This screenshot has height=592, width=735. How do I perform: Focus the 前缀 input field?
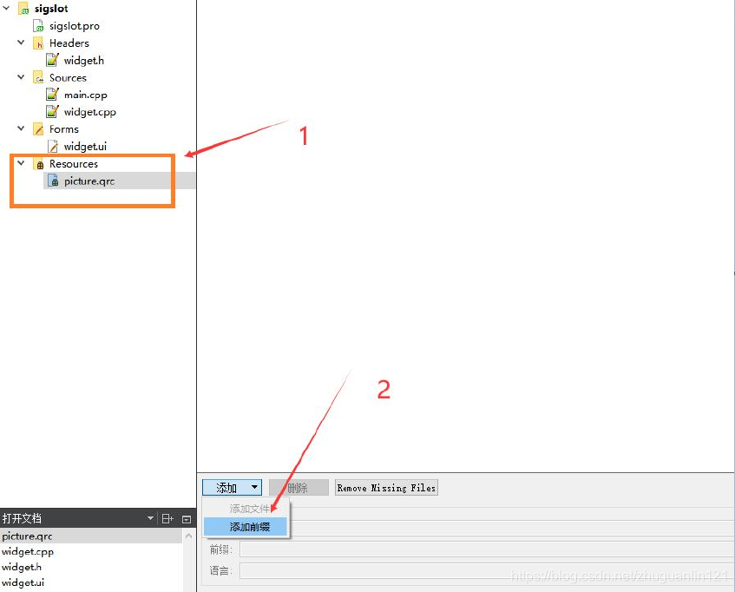coord(487,549)
